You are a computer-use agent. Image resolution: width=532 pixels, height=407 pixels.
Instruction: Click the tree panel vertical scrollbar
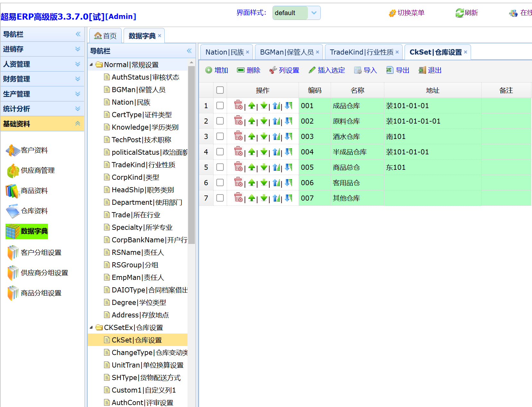tap(192, 154)
